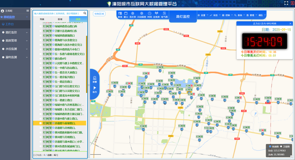Check the box for 南海路与扶余路交口
The width and height of the screenshot is (295, 160).
[x=41, y=40]
